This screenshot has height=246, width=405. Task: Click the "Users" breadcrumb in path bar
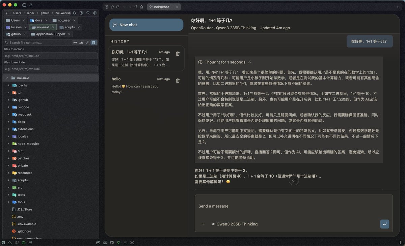[x=17, y=13]
